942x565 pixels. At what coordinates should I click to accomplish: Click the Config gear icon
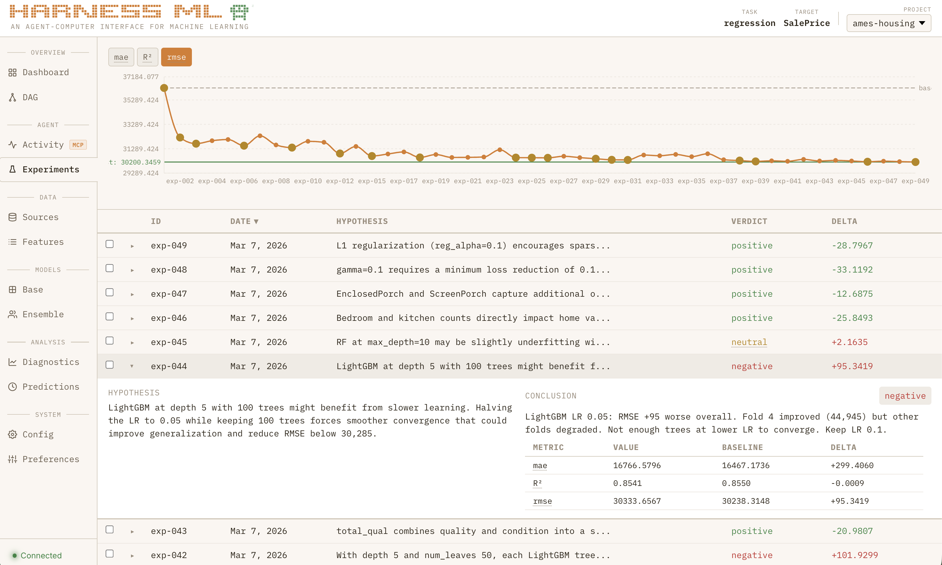coord(13,434)
